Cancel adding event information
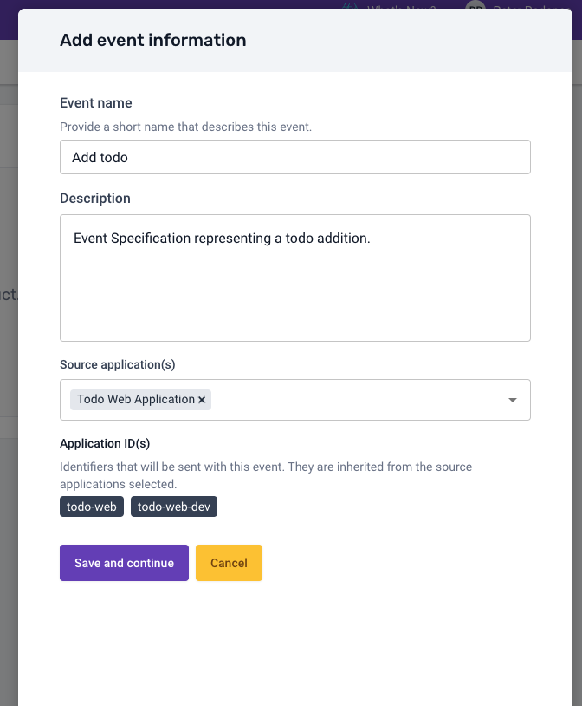 click(229, 563)
